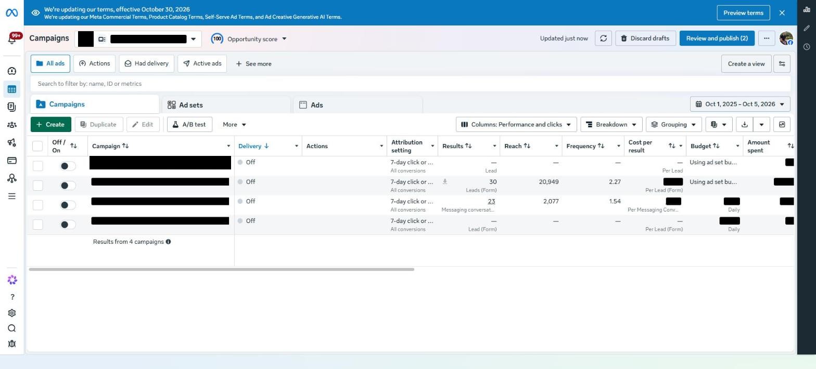Open the notifications bell
Screen dimensions: 816x369
coord(12,39)
